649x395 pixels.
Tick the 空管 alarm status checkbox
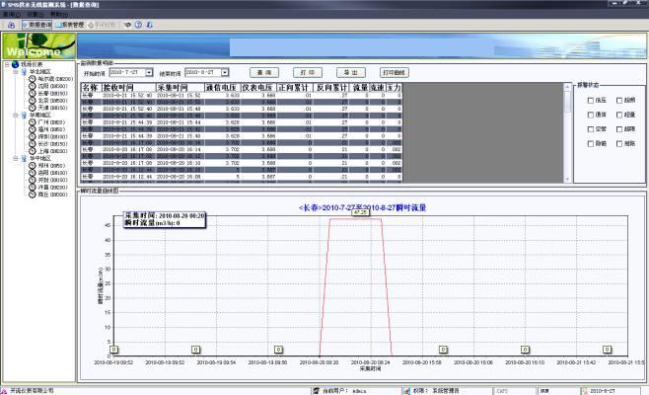(x=591, y=128)
